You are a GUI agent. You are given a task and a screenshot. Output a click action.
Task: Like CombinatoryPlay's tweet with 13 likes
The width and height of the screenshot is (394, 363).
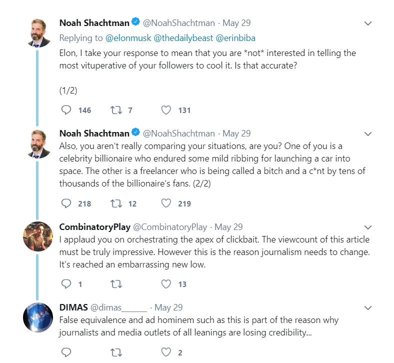tap(166, 284)
